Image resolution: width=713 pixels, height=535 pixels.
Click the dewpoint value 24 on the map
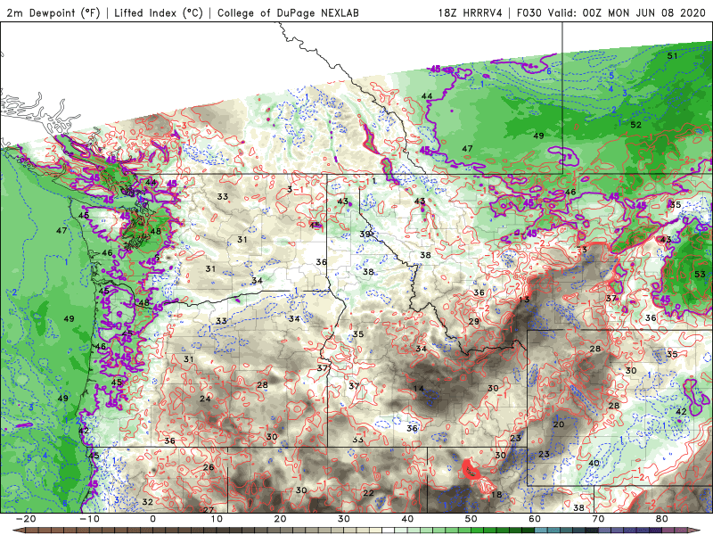point(205,399)
